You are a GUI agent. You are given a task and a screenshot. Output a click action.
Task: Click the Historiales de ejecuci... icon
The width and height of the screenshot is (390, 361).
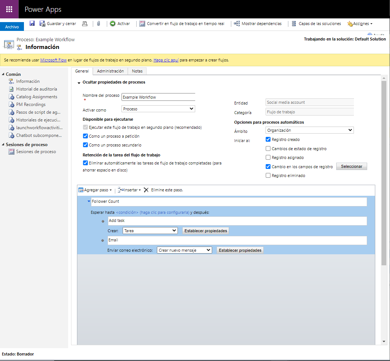(11, 120)
